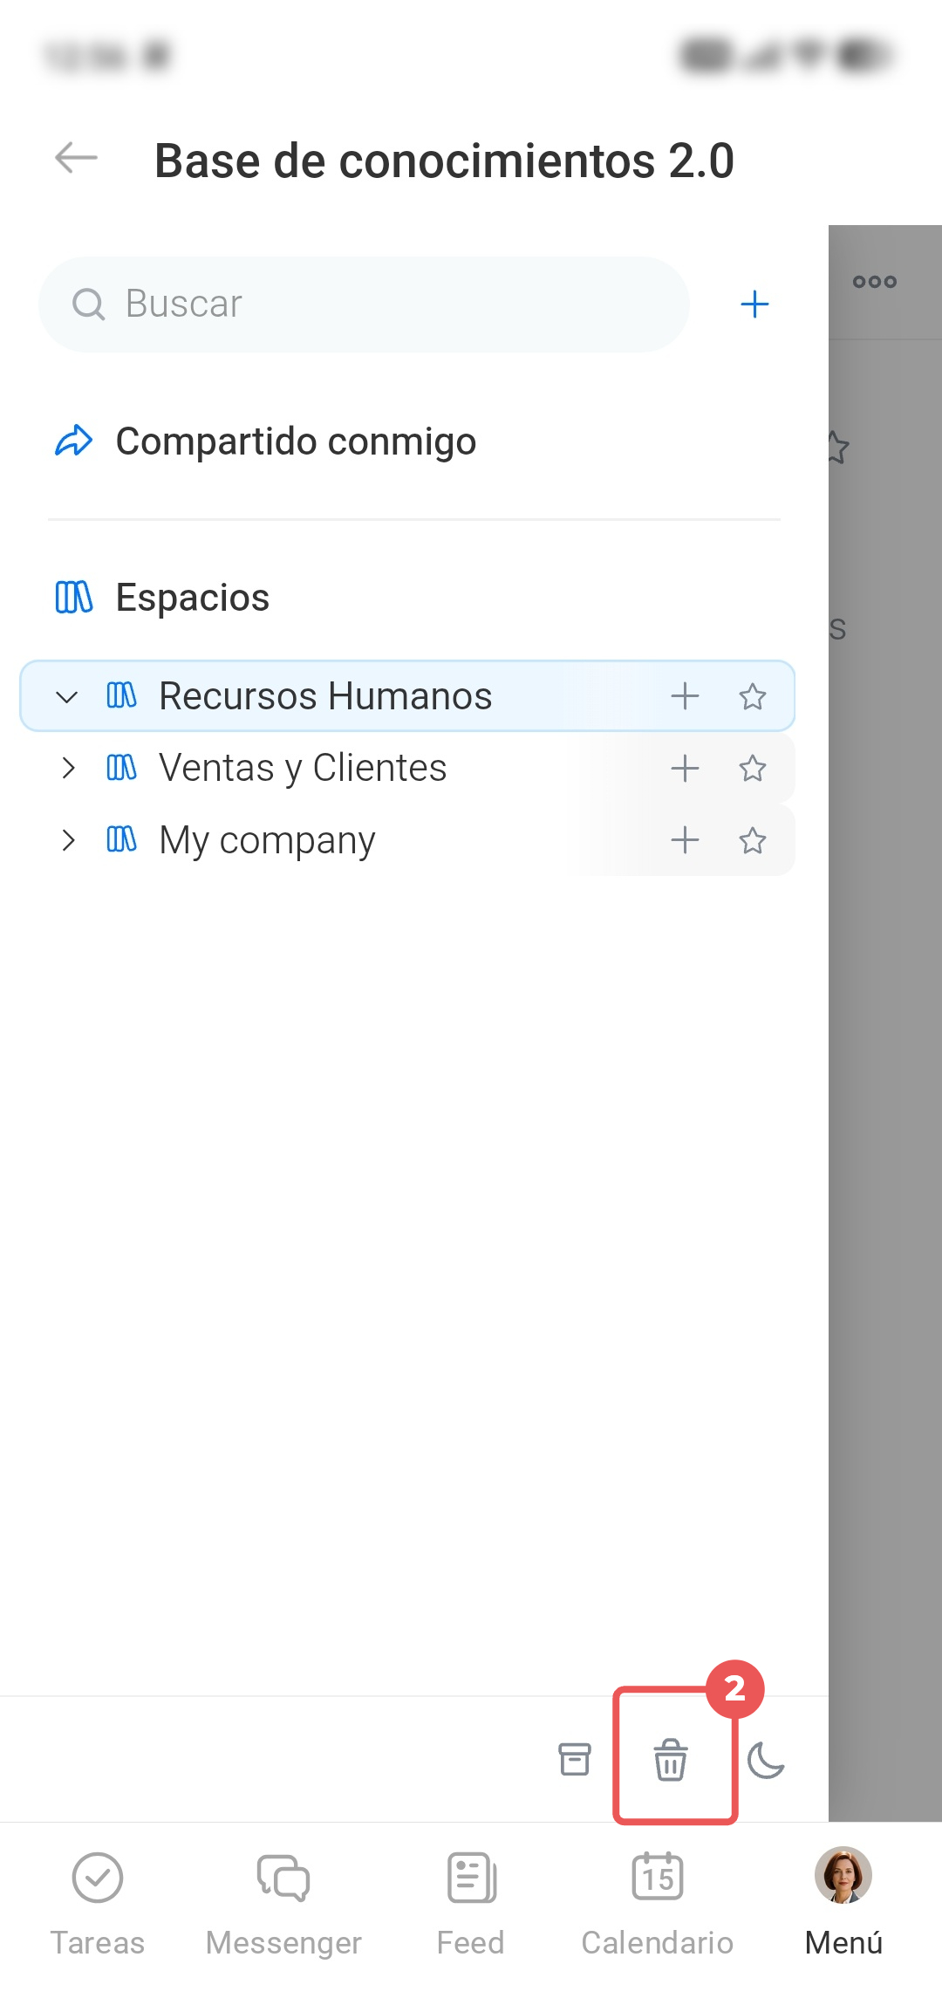Focus the Buscar search field
The height and width of the screenshot is (2005, 942).
pos(364,304)
